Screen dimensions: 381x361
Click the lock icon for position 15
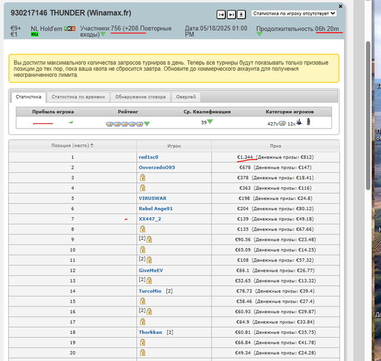[143, 301]
